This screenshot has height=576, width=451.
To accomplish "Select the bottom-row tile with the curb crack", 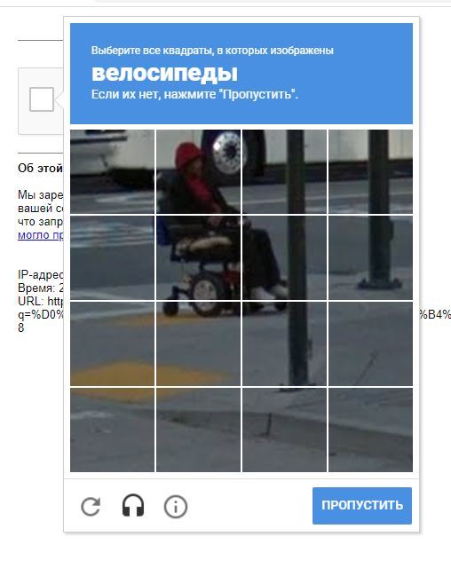I will click(284, 430).
